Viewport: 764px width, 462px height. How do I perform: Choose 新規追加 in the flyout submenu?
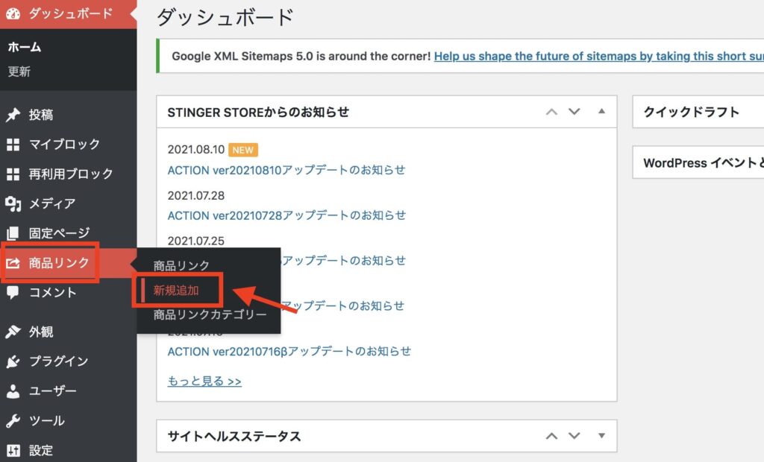pyautogui.click(x=176, y=291)
